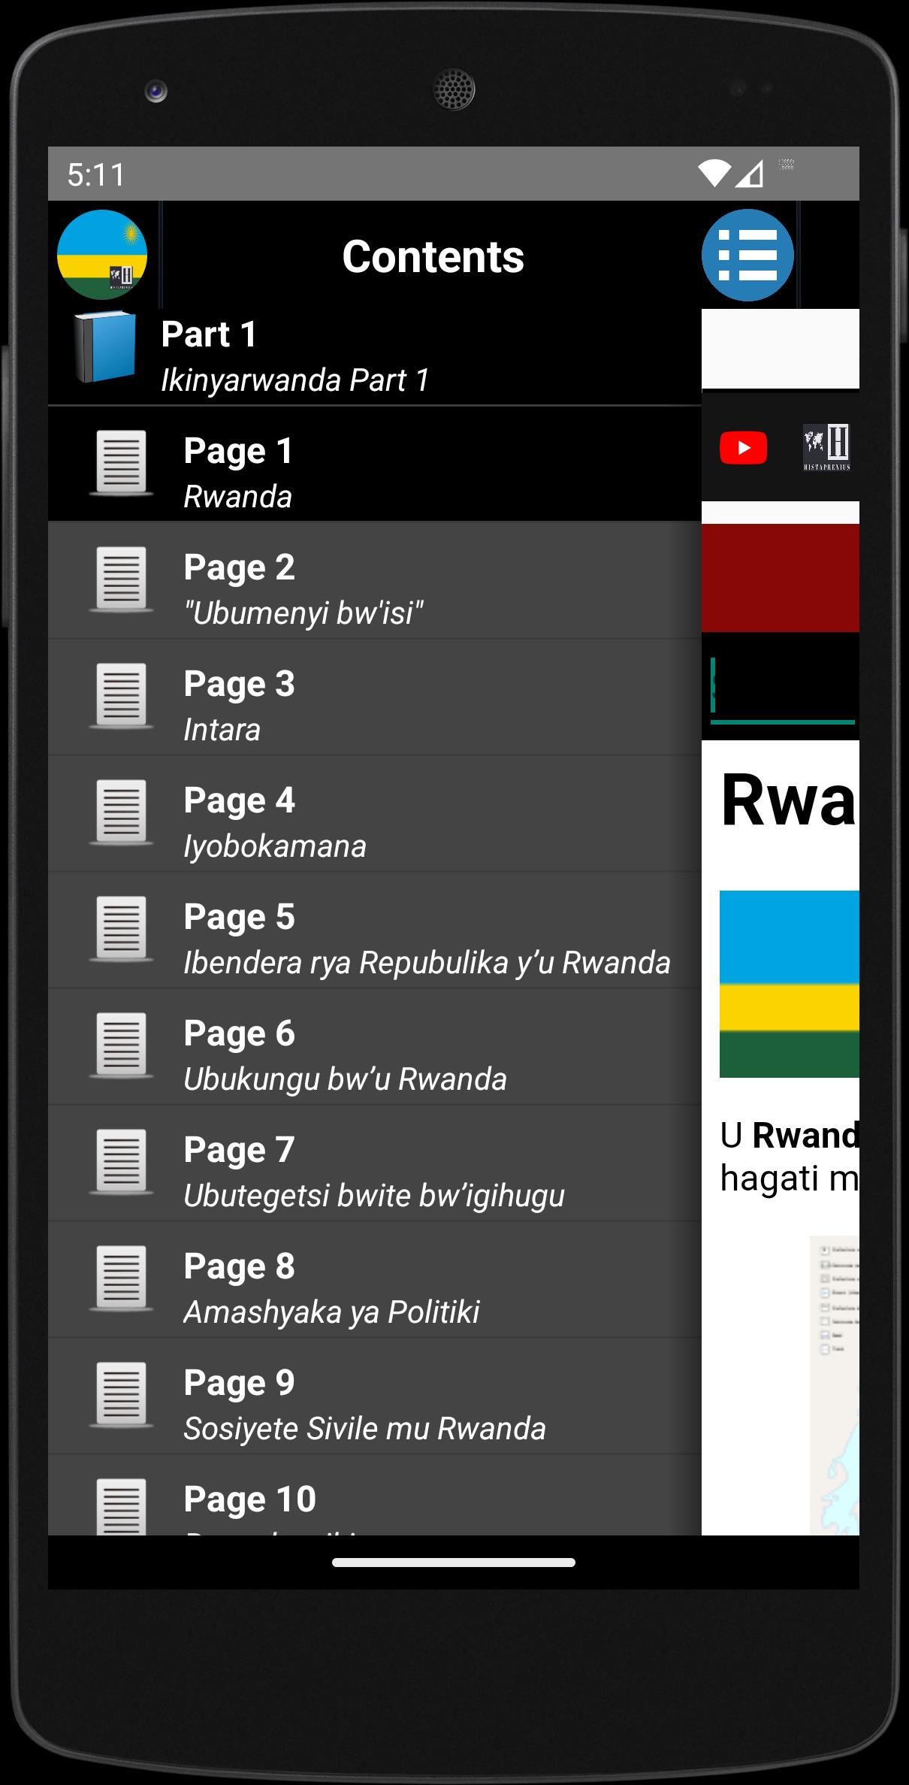
Task: Open the YouTube icon link
Action: tap(743, 448)
